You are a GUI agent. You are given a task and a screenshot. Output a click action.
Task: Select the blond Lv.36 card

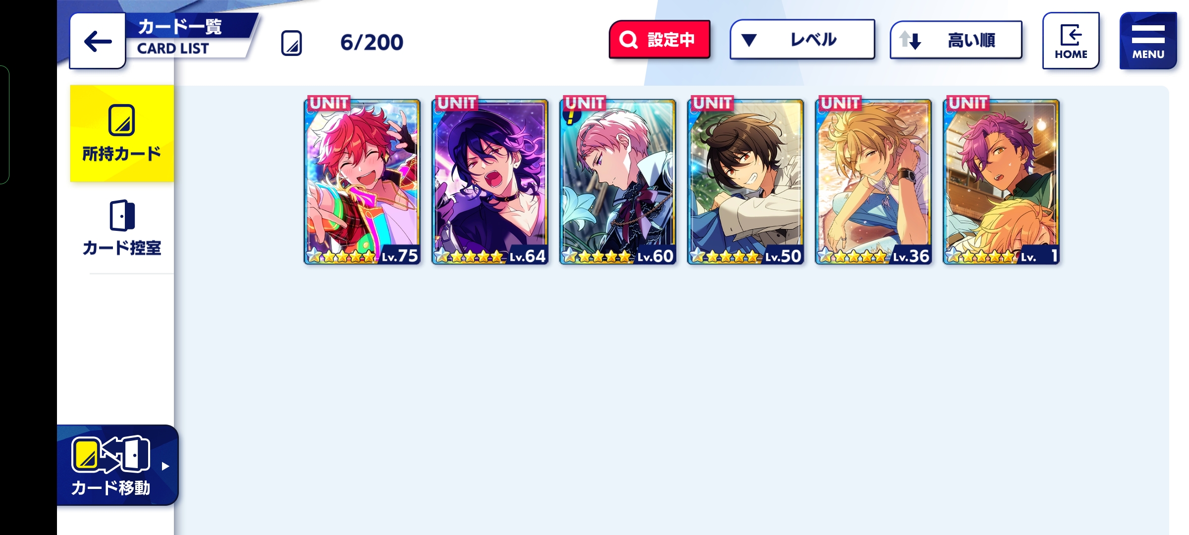pos(873,181)
